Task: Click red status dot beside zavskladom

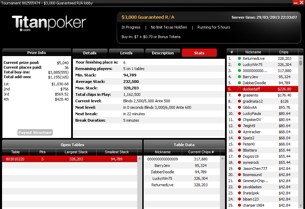Action: coord(239,187)
